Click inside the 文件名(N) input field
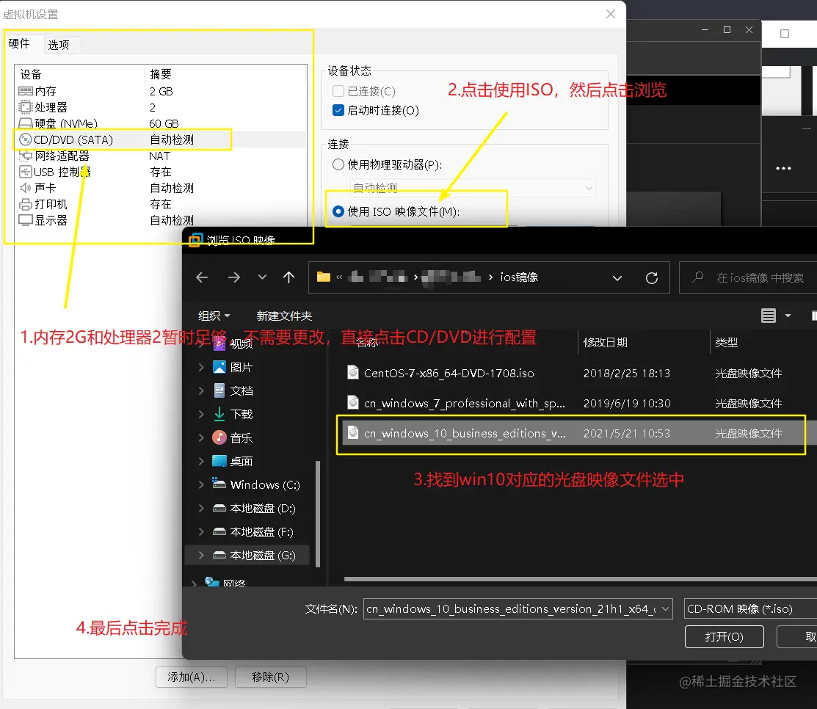817x709 pixels. tap(514, 608)
